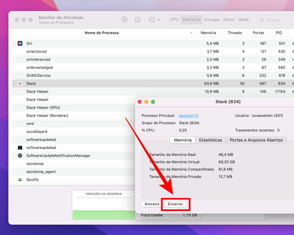The image size is (294, 235).
Task: Click the Encerrar button
Action: [176, 204]
